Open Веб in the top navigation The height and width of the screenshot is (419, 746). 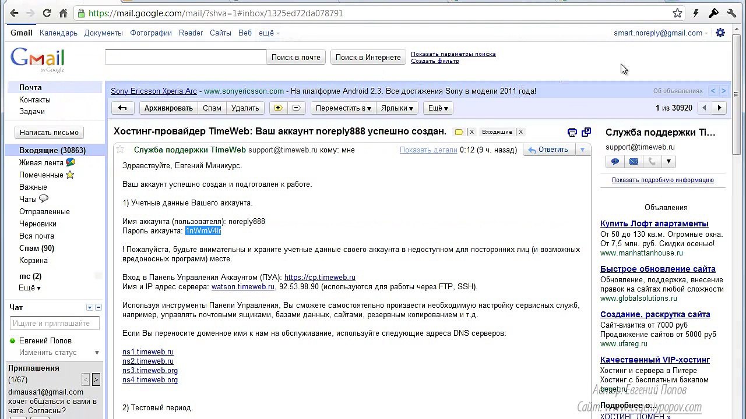(x=245, y=33)
